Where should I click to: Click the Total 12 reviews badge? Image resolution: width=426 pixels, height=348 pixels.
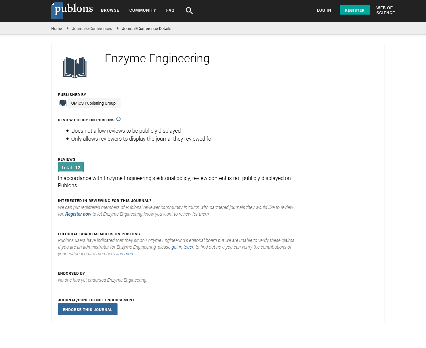coord(71,168)
